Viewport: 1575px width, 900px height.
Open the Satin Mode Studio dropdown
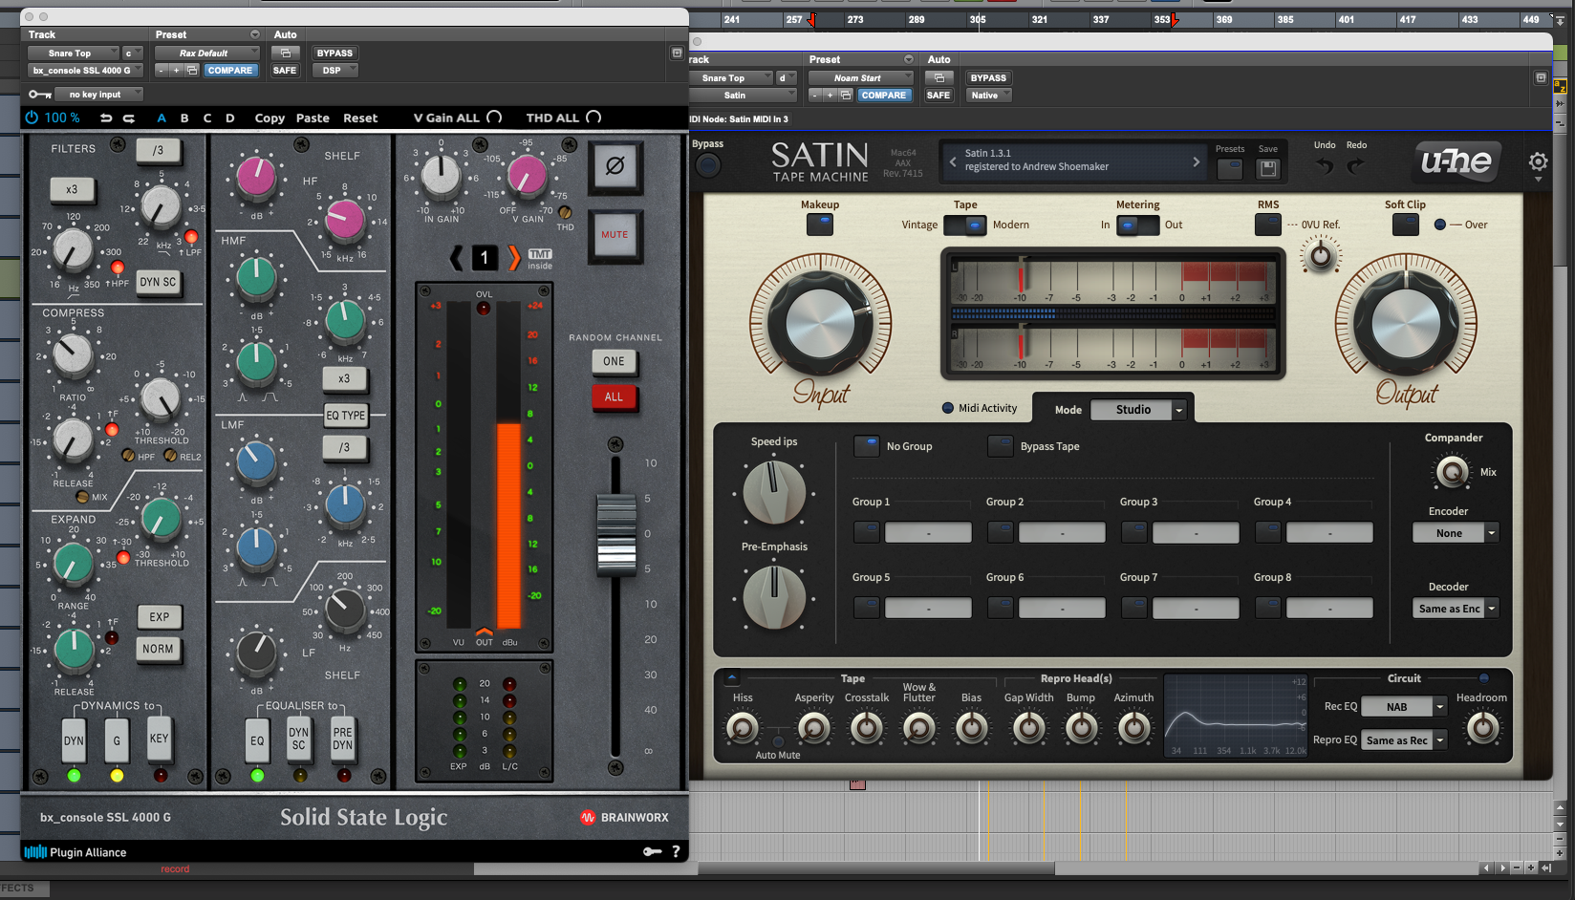pos(1138,410)
